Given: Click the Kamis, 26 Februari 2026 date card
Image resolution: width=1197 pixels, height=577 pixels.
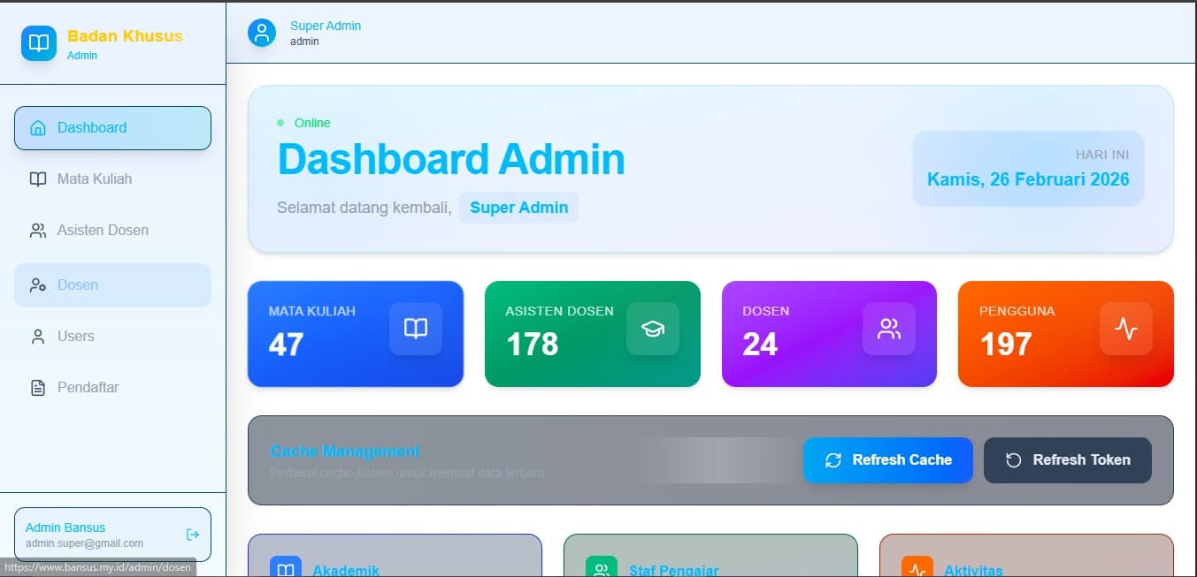Looking at the screenshot, I should 1027,169.
